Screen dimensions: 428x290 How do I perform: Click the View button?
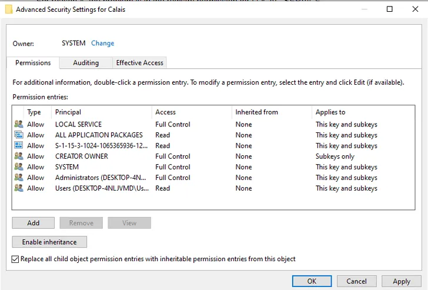point(129,223)
